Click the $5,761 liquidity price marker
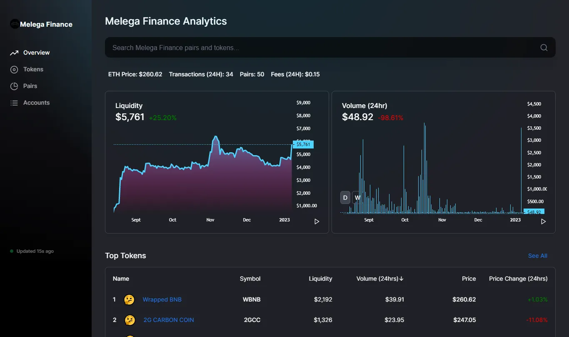The image size is (569, 337). (303, 144)
